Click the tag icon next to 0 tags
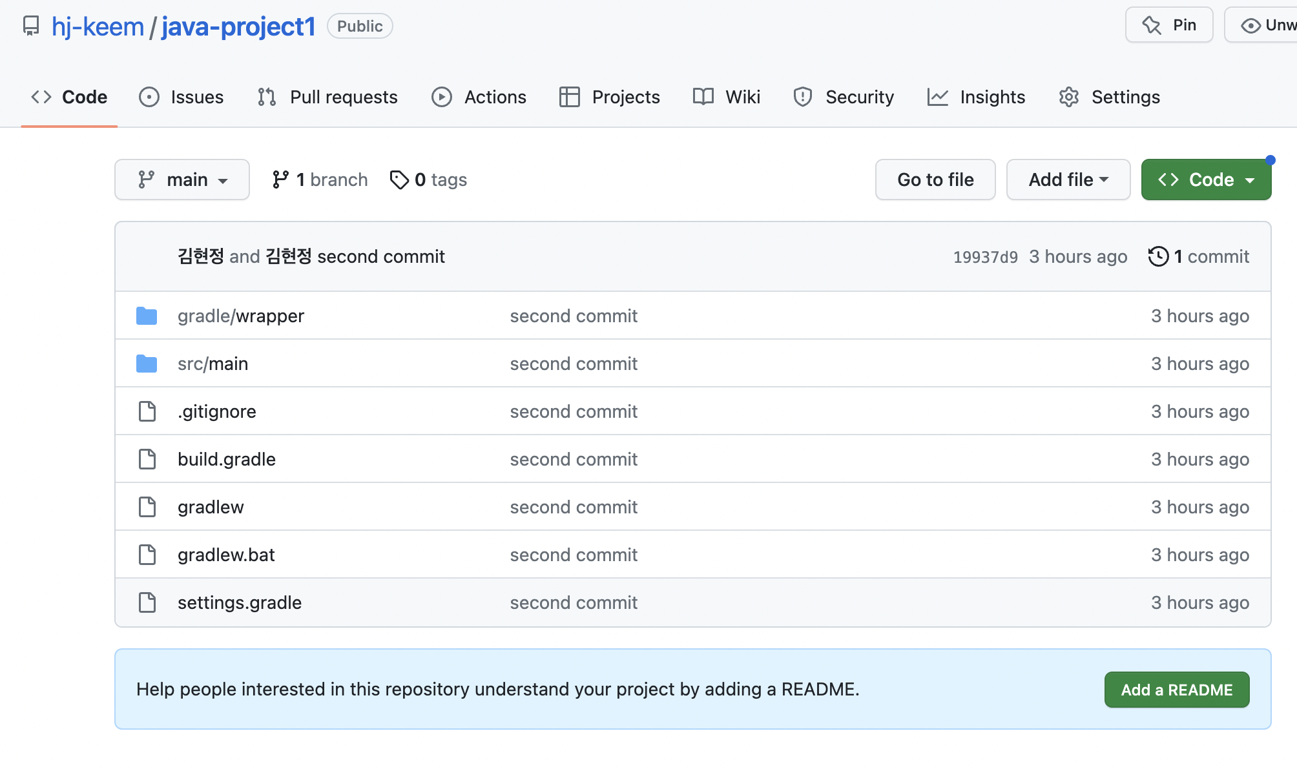This screenshot has width=1297, height=771. coord(399,180)
